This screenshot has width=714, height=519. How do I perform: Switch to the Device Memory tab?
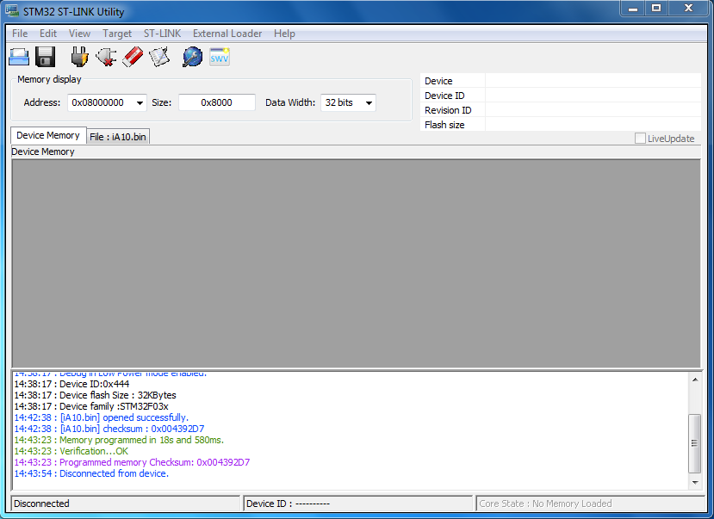[48, 135]
